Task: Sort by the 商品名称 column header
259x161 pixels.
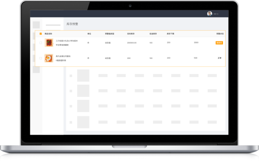Action: click(48, 34)
